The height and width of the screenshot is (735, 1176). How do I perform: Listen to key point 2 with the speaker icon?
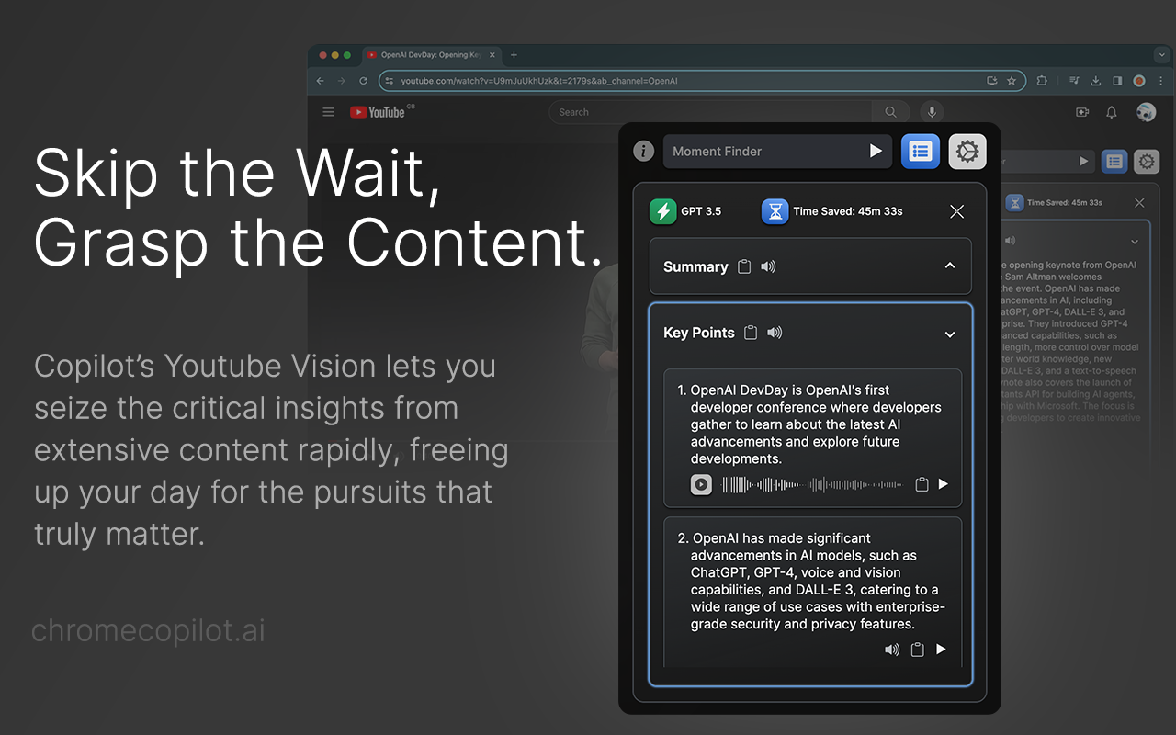coord(892,650)
